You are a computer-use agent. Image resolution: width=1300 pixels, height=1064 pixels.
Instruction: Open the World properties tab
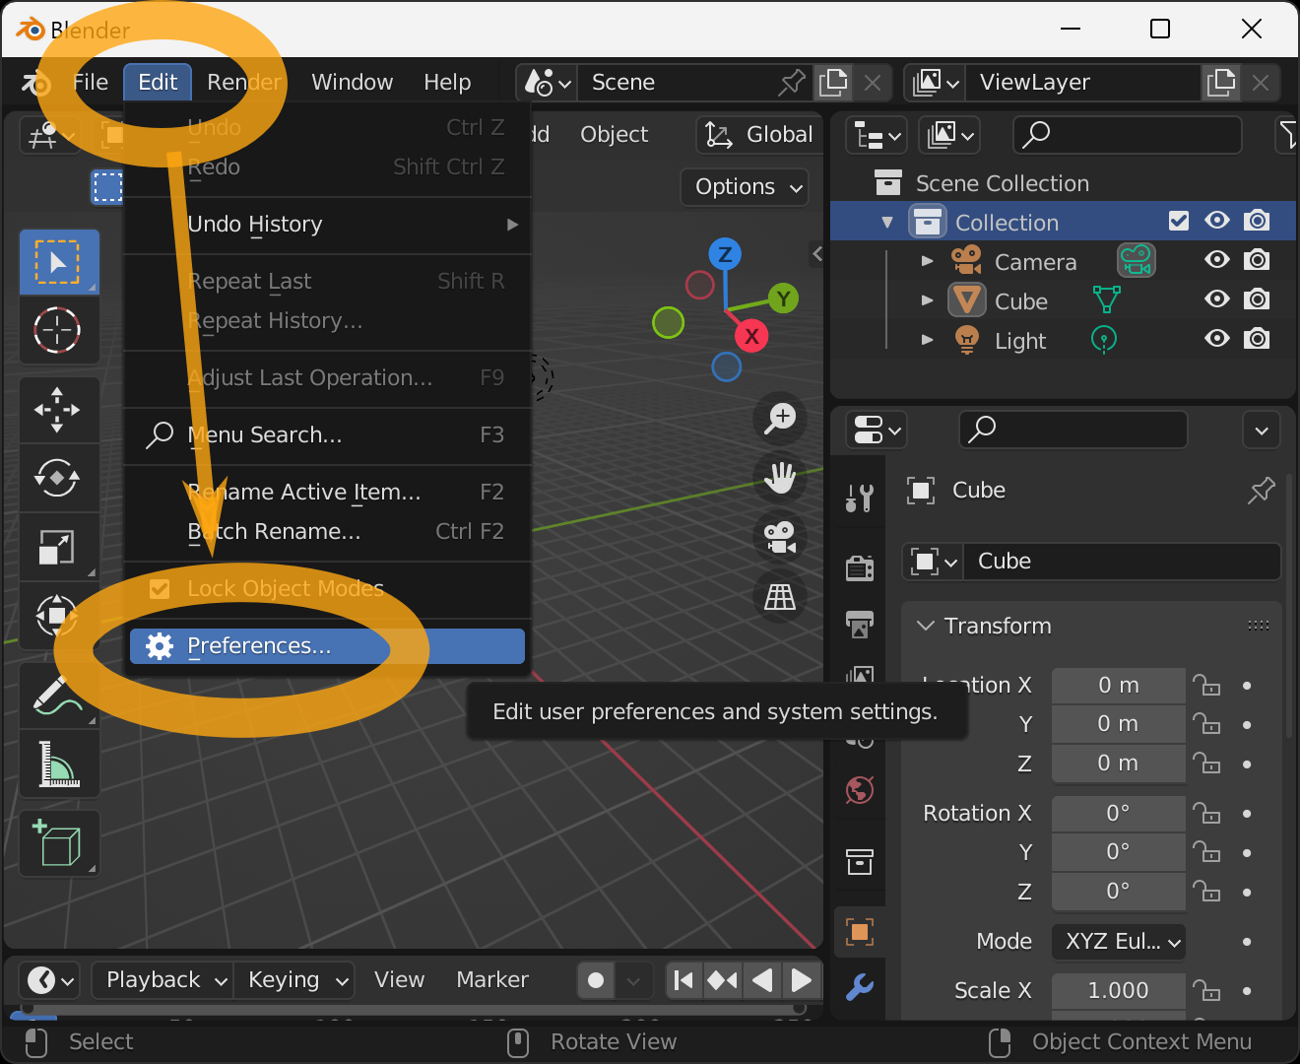(x=860, y=790)
